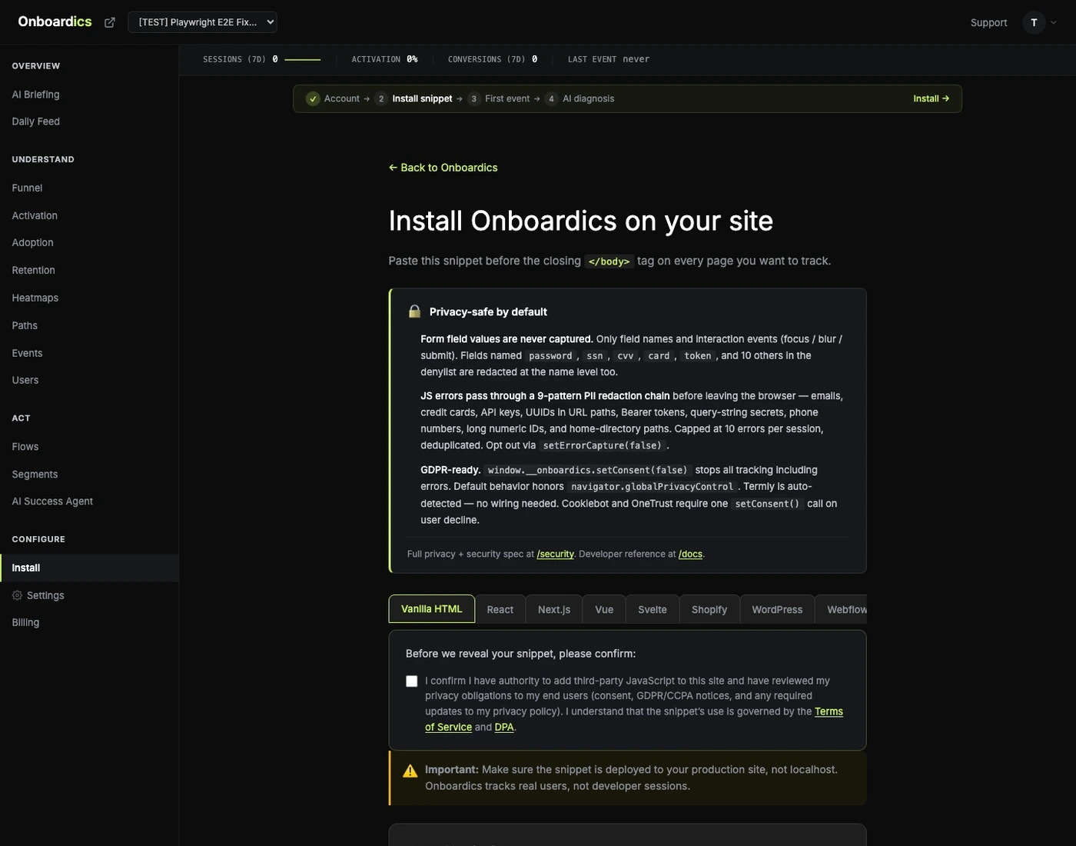1076x846 pixels.
Task: Switch to the Shopify tab
Action: [x=709, y=609]
